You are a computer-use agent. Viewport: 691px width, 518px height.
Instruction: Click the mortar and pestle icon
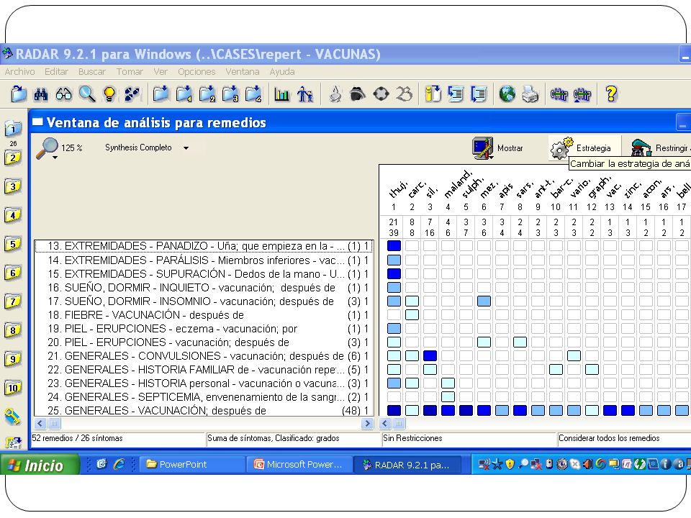pos(335,94)
